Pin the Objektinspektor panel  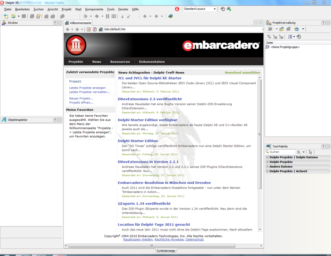tap(55, 120)
